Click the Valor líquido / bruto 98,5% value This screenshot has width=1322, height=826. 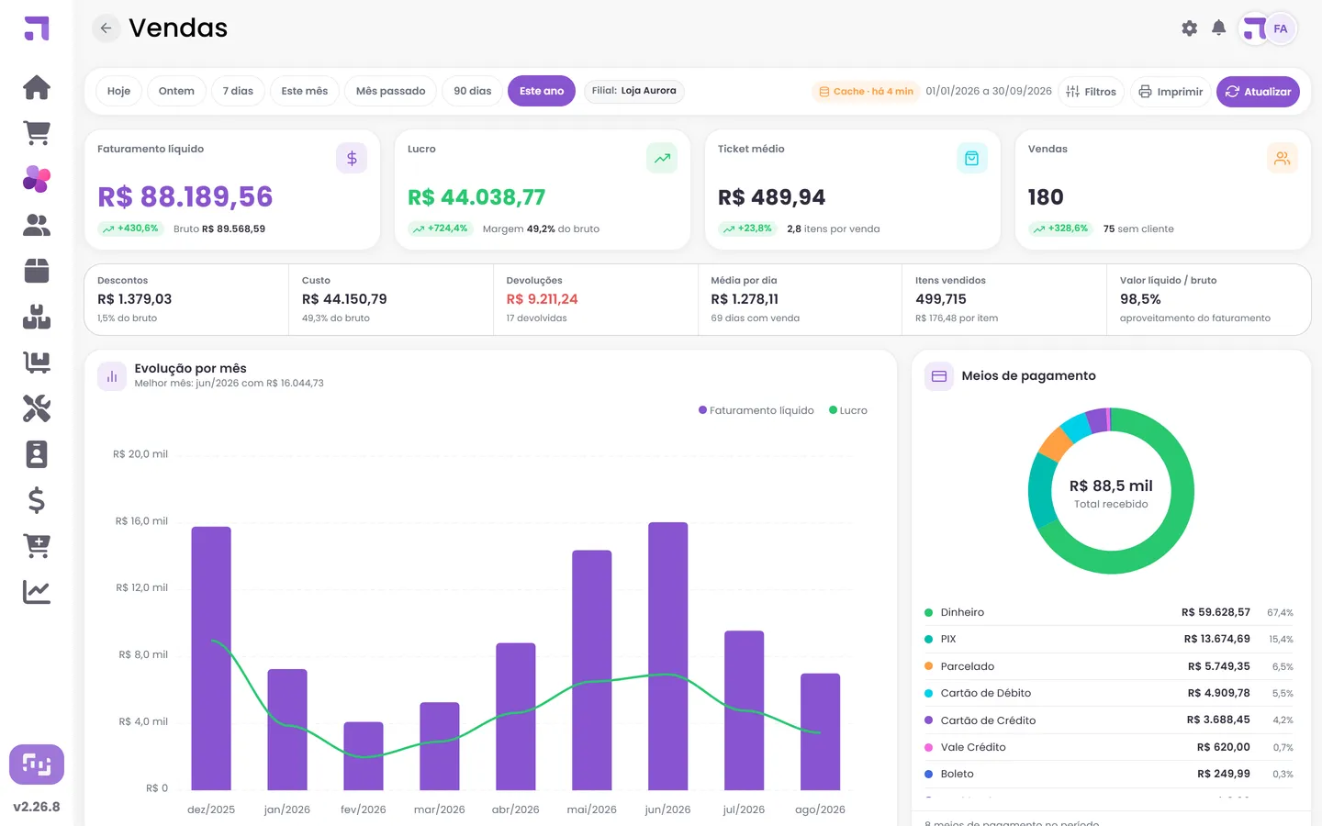point(1140,299)
